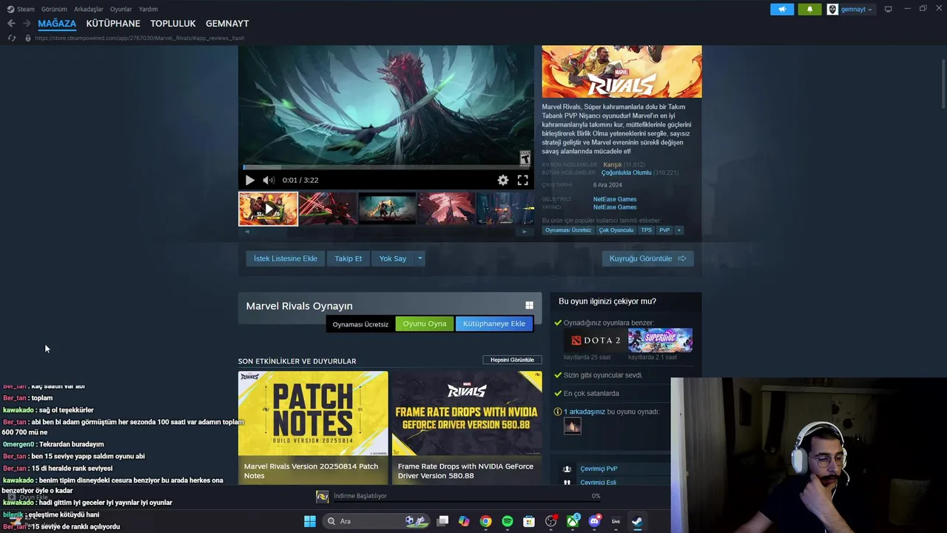Click the gemnayt profile avatar
Viewport: 947px width, 533px height.
(x=832, y=9)
